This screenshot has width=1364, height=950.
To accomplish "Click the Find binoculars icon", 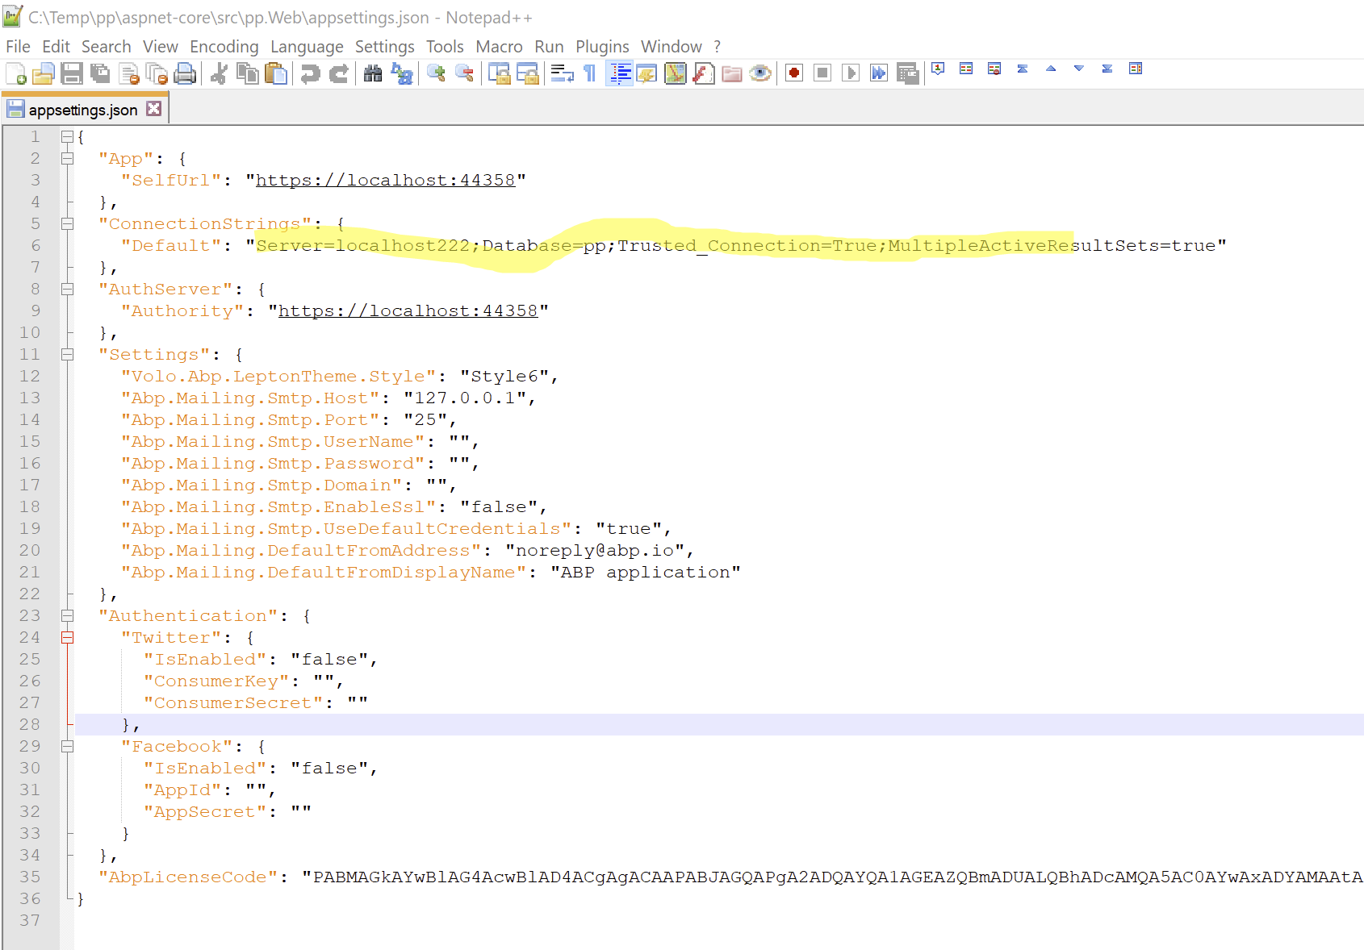I will (373, 73).
